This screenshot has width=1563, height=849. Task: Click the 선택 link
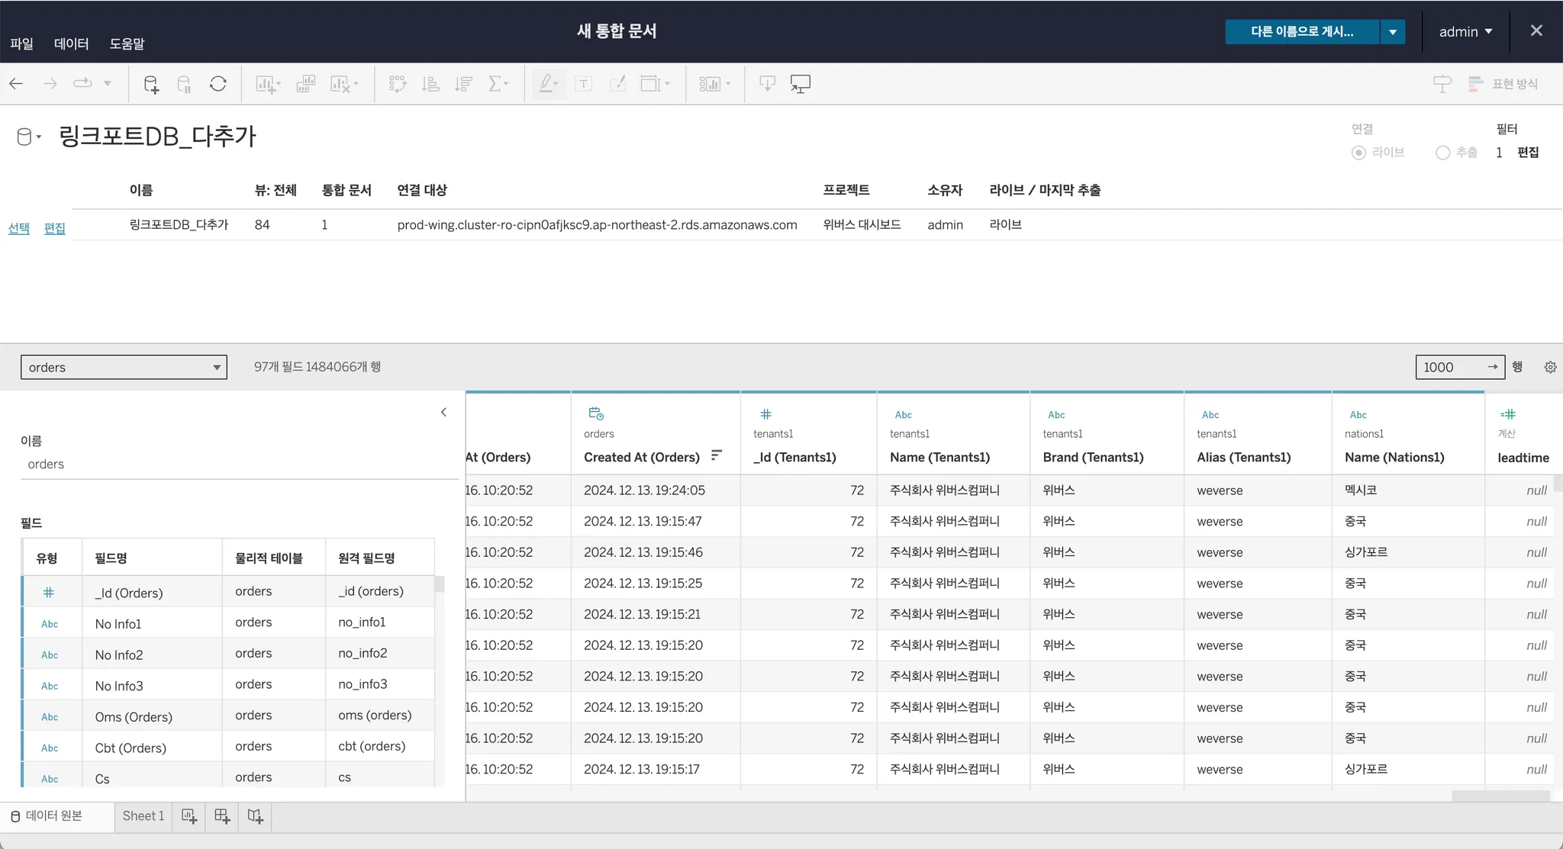coord(18,228)
